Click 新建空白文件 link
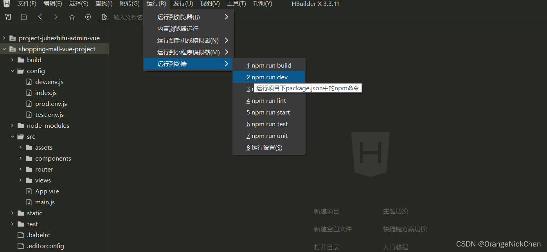 point(333,229)
